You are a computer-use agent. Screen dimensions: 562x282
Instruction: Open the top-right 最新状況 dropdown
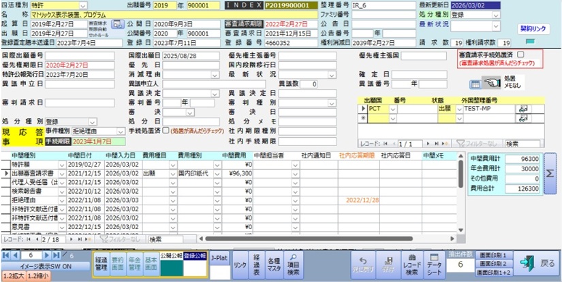496,25
